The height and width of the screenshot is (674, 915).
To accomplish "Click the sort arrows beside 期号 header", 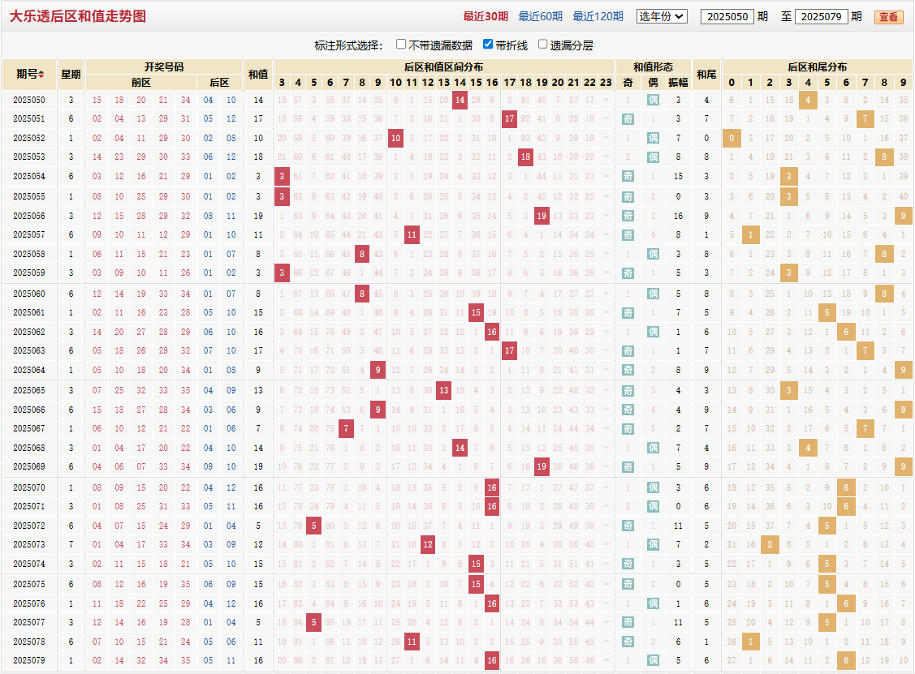I will click(41, 74).
